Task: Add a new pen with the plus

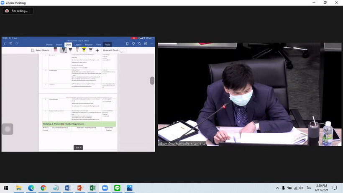Action: (97, 50)
